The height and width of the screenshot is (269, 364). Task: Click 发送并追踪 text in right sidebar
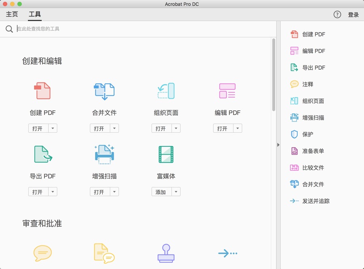click(316, 201)
